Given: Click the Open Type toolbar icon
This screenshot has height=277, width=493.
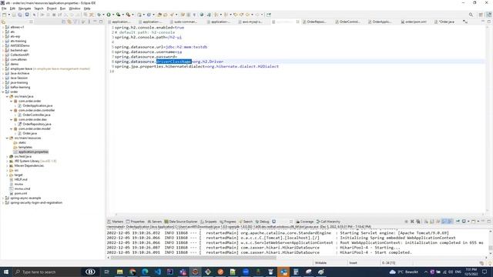Looking at the screenshot, I should pos(159,15).
